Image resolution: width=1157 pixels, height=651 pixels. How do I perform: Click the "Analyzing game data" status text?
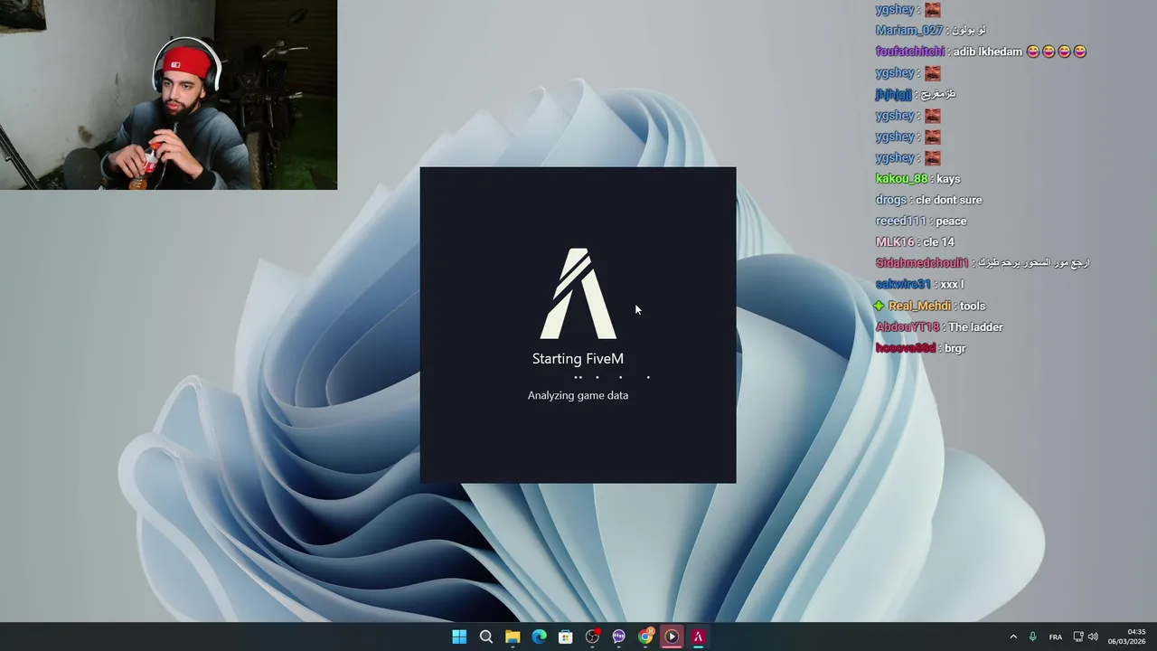pyautogui.click(x=578, y=395)
